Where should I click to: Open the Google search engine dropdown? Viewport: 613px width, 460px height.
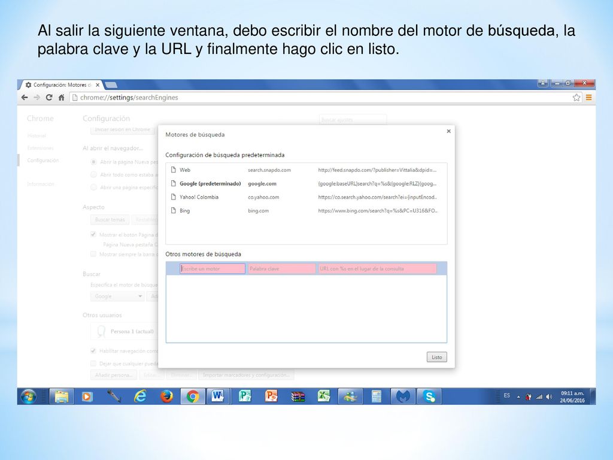point(117,296)
